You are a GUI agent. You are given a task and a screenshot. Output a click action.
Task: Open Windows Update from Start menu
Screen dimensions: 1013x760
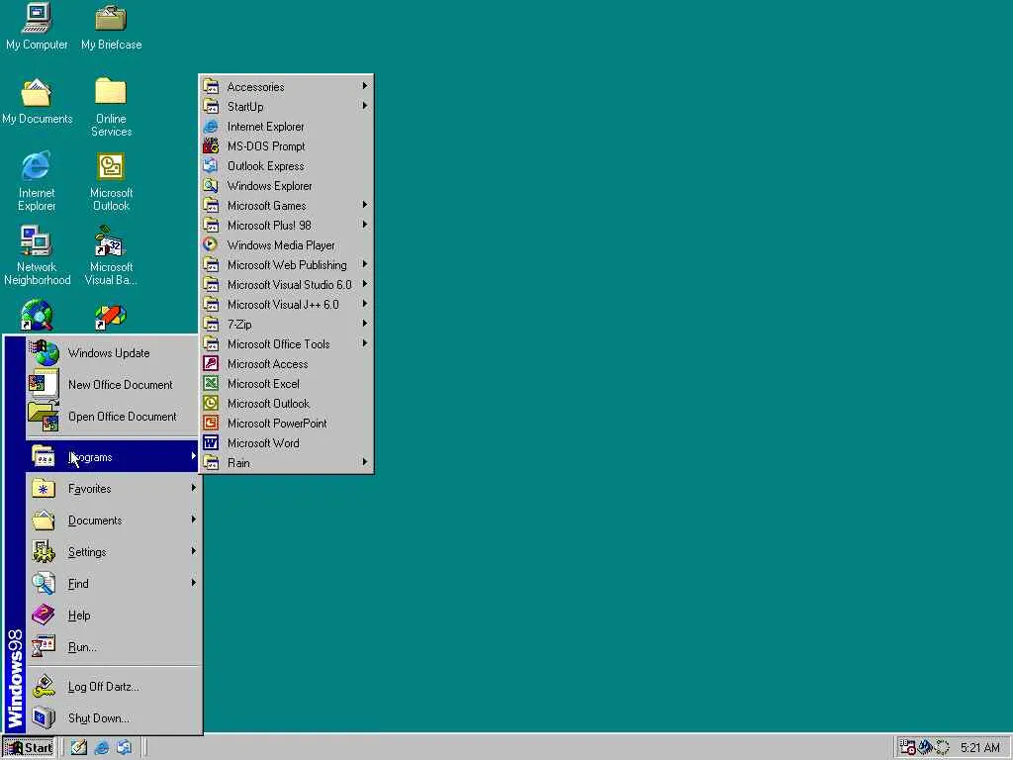pyautogui.click(x=114, y=353)
